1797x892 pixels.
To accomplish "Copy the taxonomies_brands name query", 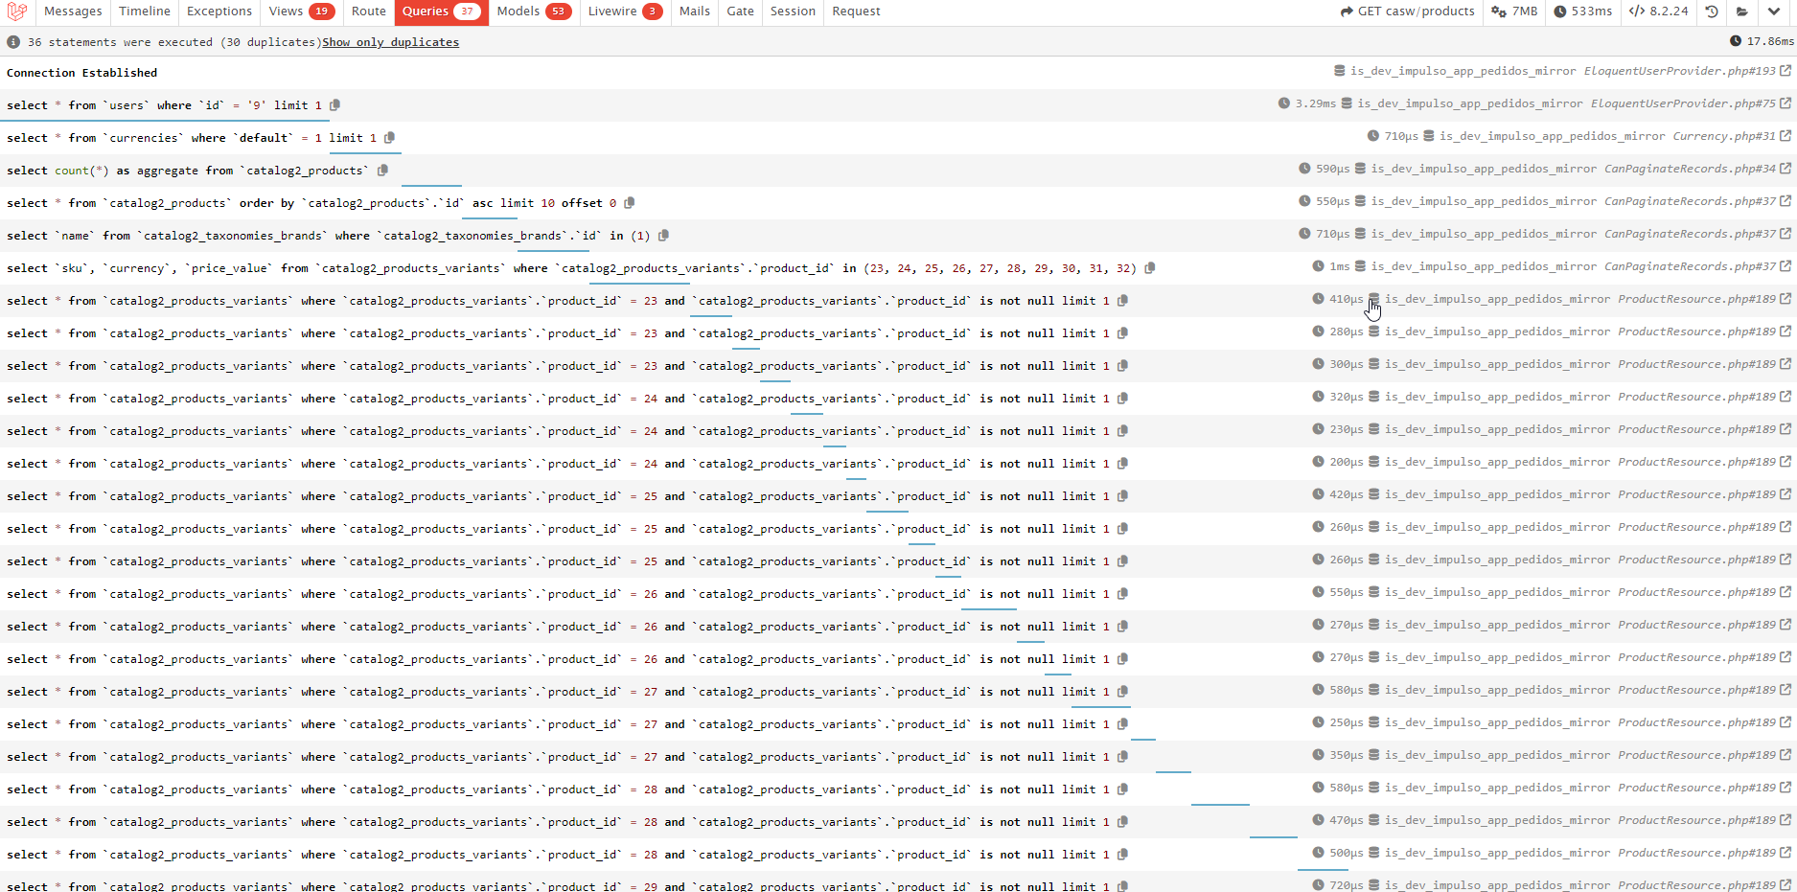I will pos(663,236).
